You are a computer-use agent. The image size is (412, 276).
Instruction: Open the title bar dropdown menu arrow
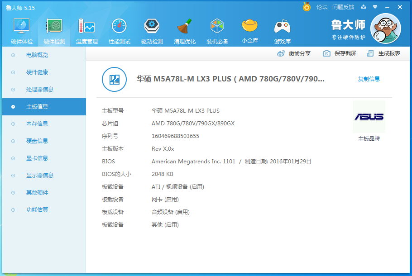click(375, 7)
